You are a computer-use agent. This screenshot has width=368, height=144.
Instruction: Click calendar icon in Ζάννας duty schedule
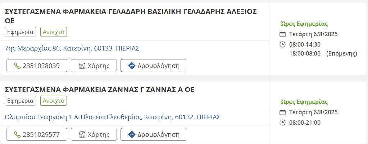[283, 112]
